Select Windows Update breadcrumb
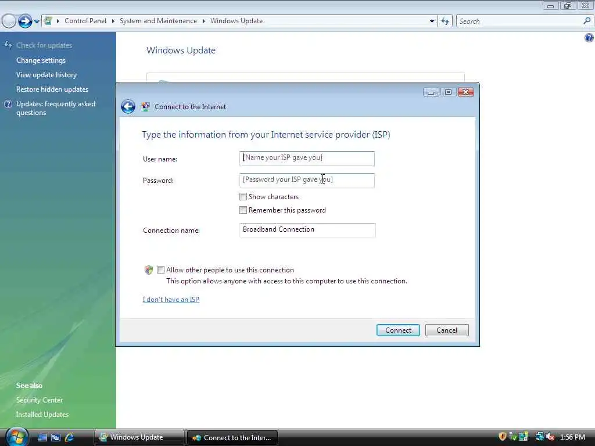595x446 pixels. click(236, 21)
